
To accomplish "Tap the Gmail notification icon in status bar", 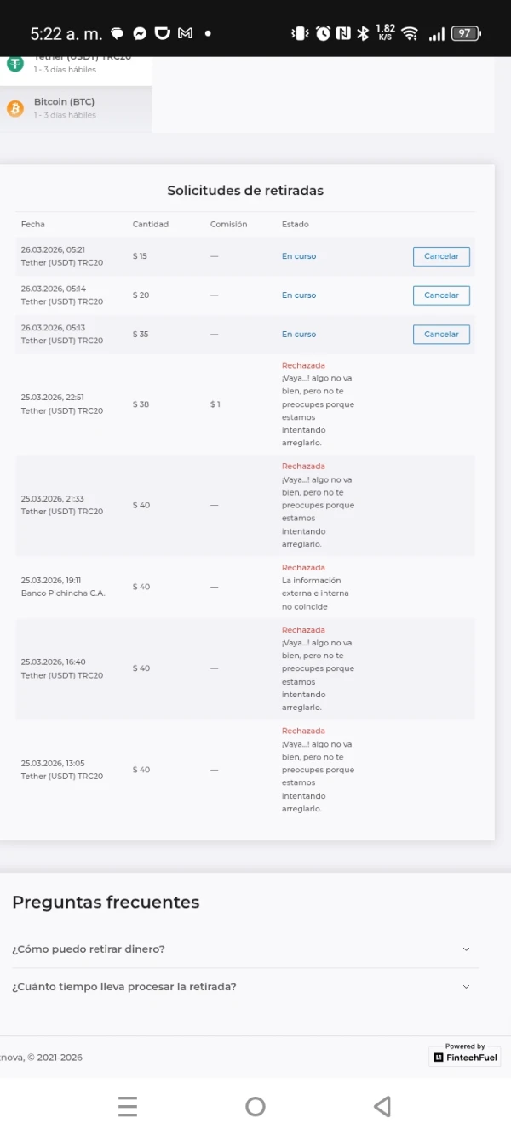I will point(185,34).
